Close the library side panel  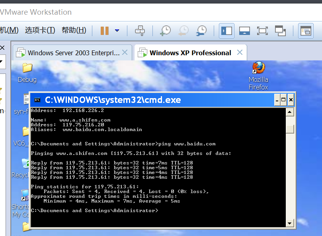point(2,48)
